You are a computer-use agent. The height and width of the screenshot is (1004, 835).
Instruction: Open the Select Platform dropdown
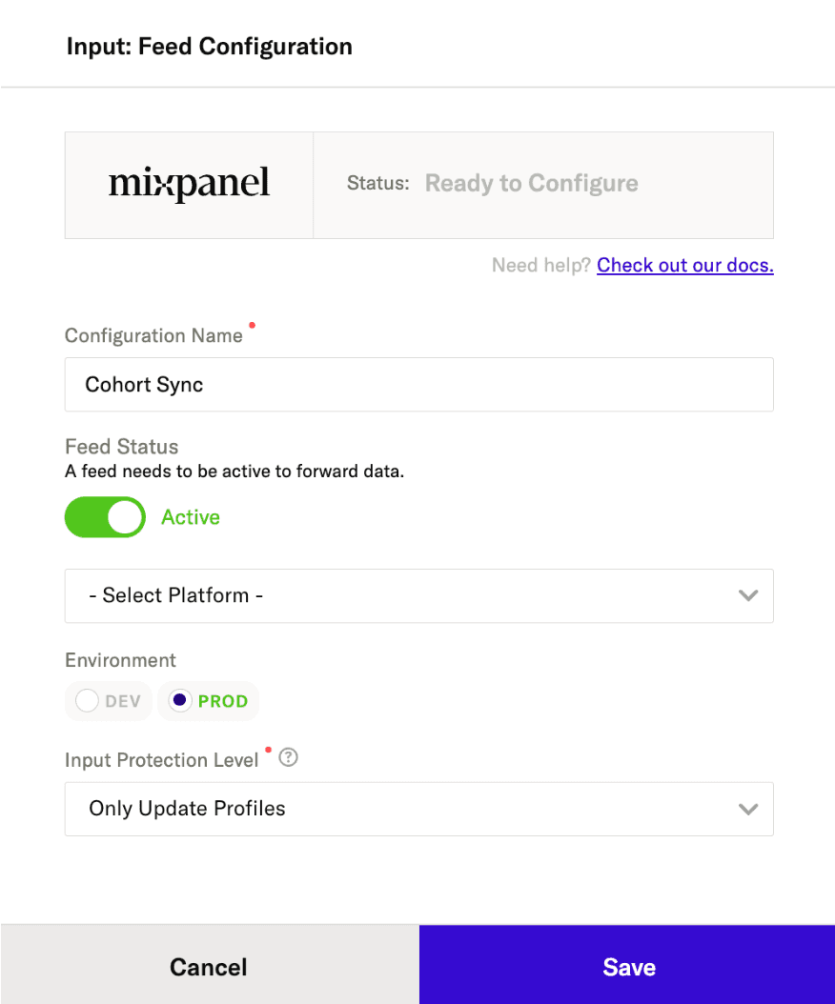(x=417, y=595)
